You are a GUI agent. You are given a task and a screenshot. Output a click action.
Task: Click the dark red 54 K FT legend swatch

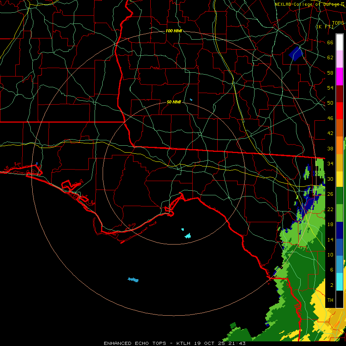pos(339,94)
